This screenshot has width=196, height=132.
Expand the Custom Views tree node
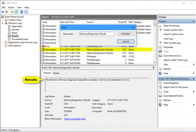click(2, 20)
